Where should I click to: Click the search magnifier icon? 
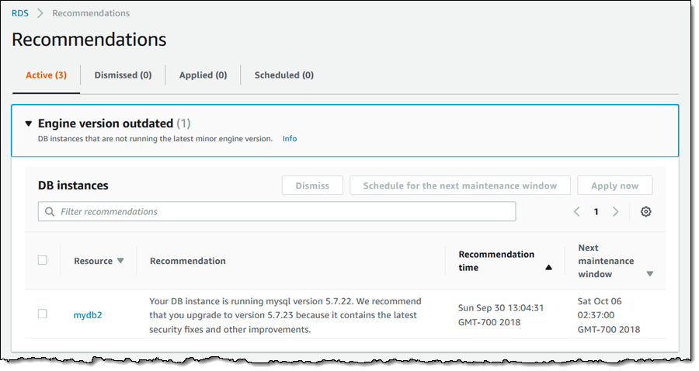coord(50,212)
